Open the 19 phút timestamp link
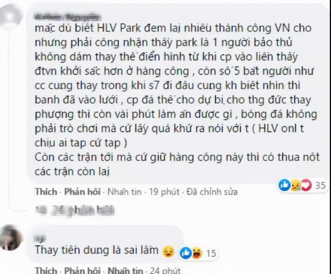 [x=164, y=192]
